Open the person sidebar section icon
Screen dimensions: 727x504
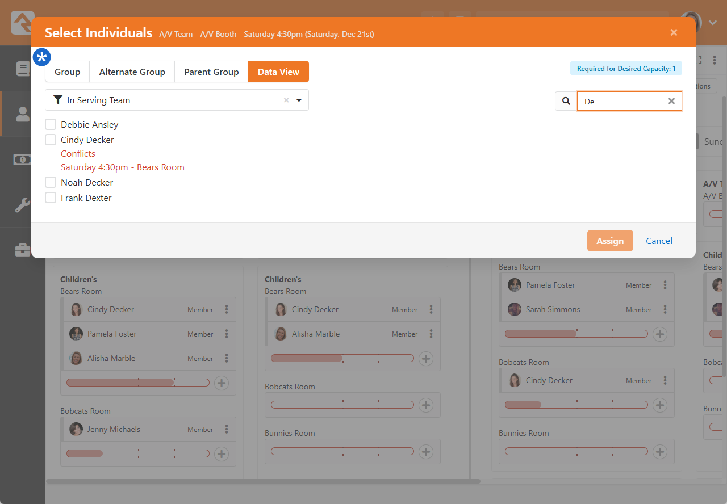point(23,114)
